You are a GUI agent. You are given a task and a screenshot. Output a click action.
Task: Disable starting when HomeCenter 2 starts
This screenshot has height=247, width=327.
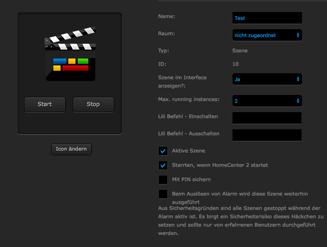point(163,165)
